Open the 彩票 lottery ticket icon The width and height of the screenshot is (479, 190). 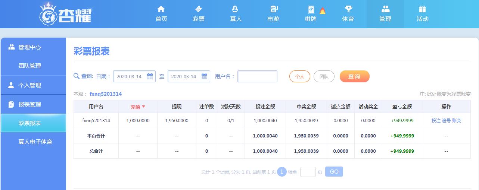[x=199, y=9]
